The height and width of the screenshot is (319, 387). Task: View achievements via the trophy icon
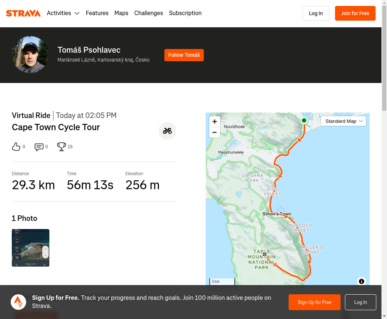point(62,147)
